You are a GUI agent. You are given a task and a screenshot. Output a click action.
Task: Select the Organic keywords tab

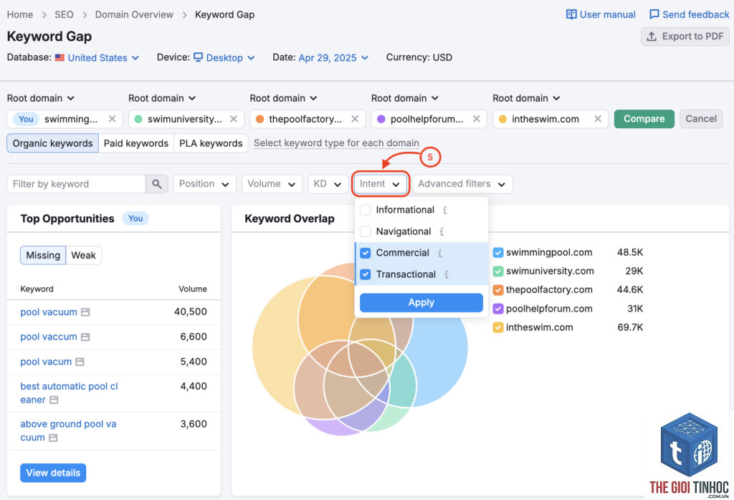(52, 143)
